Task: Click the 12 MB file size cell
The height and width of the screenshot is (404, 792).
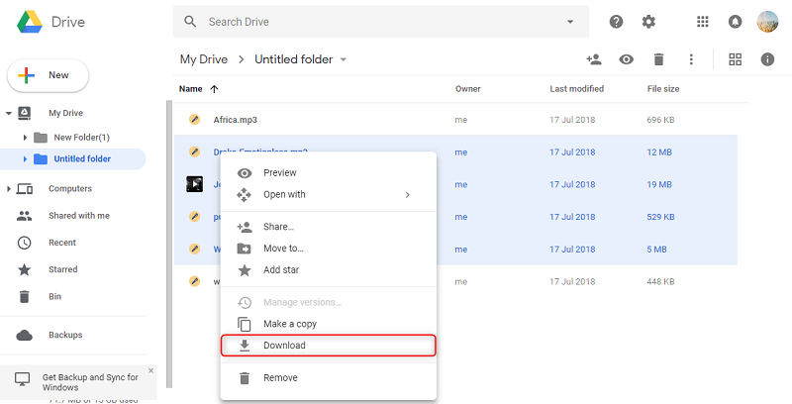Action: pos(659,152)
